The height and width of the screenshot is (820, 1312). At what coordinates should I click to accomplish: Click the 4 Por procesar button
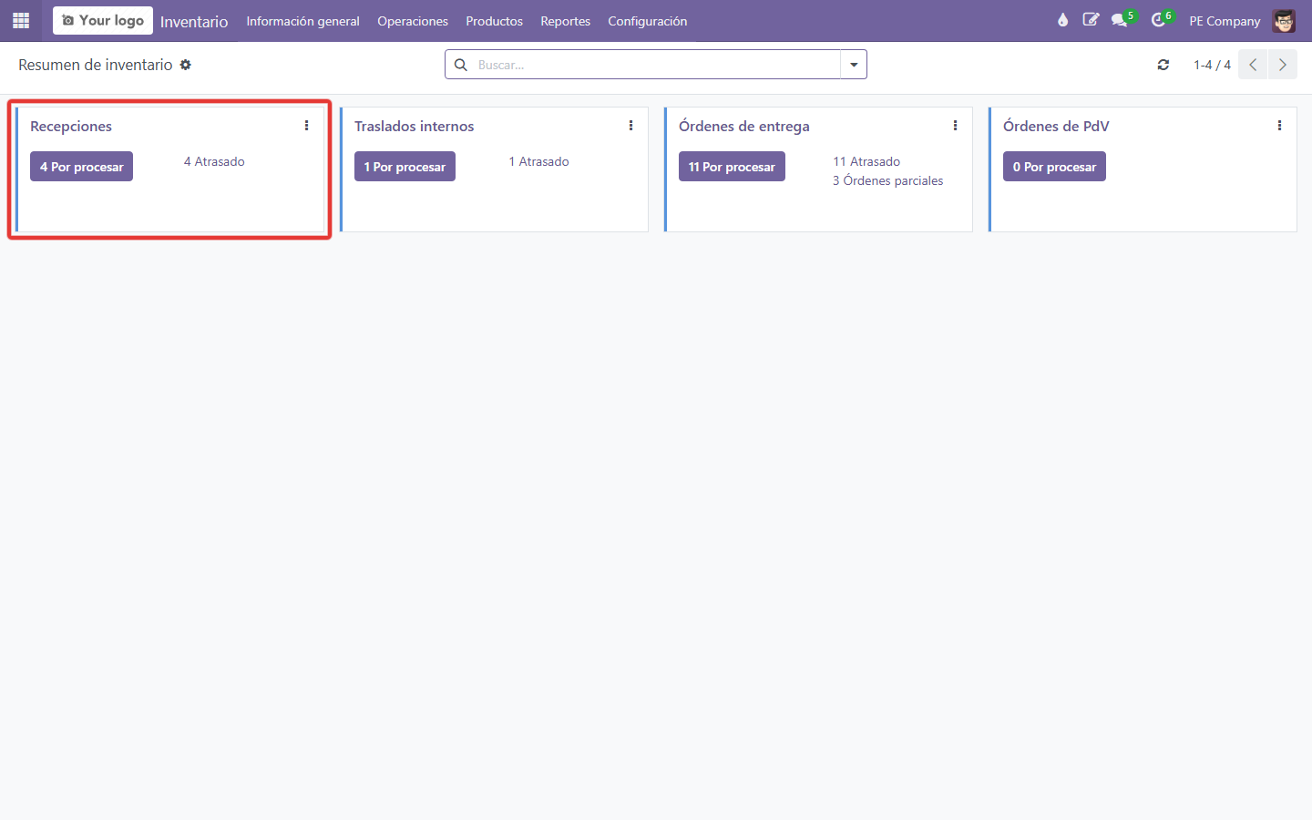pos(81,167)
